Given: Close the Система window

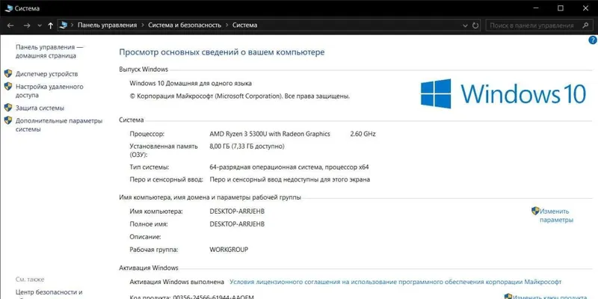Looking at the screenshot, I should (586, 8).
